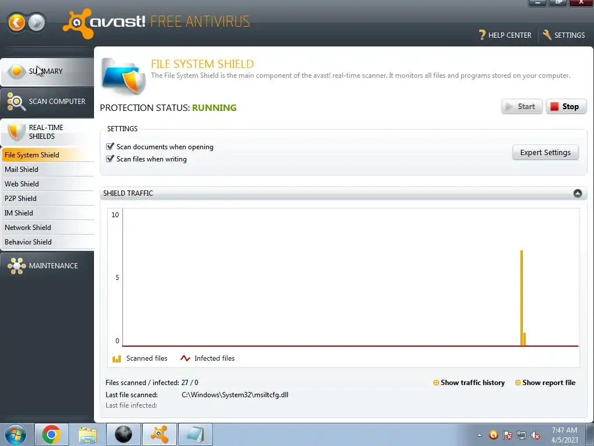This screenshot has width=594, height=446.
Task: Click the taskbar clock showing 7:47 AM
Action: [564, 435]
